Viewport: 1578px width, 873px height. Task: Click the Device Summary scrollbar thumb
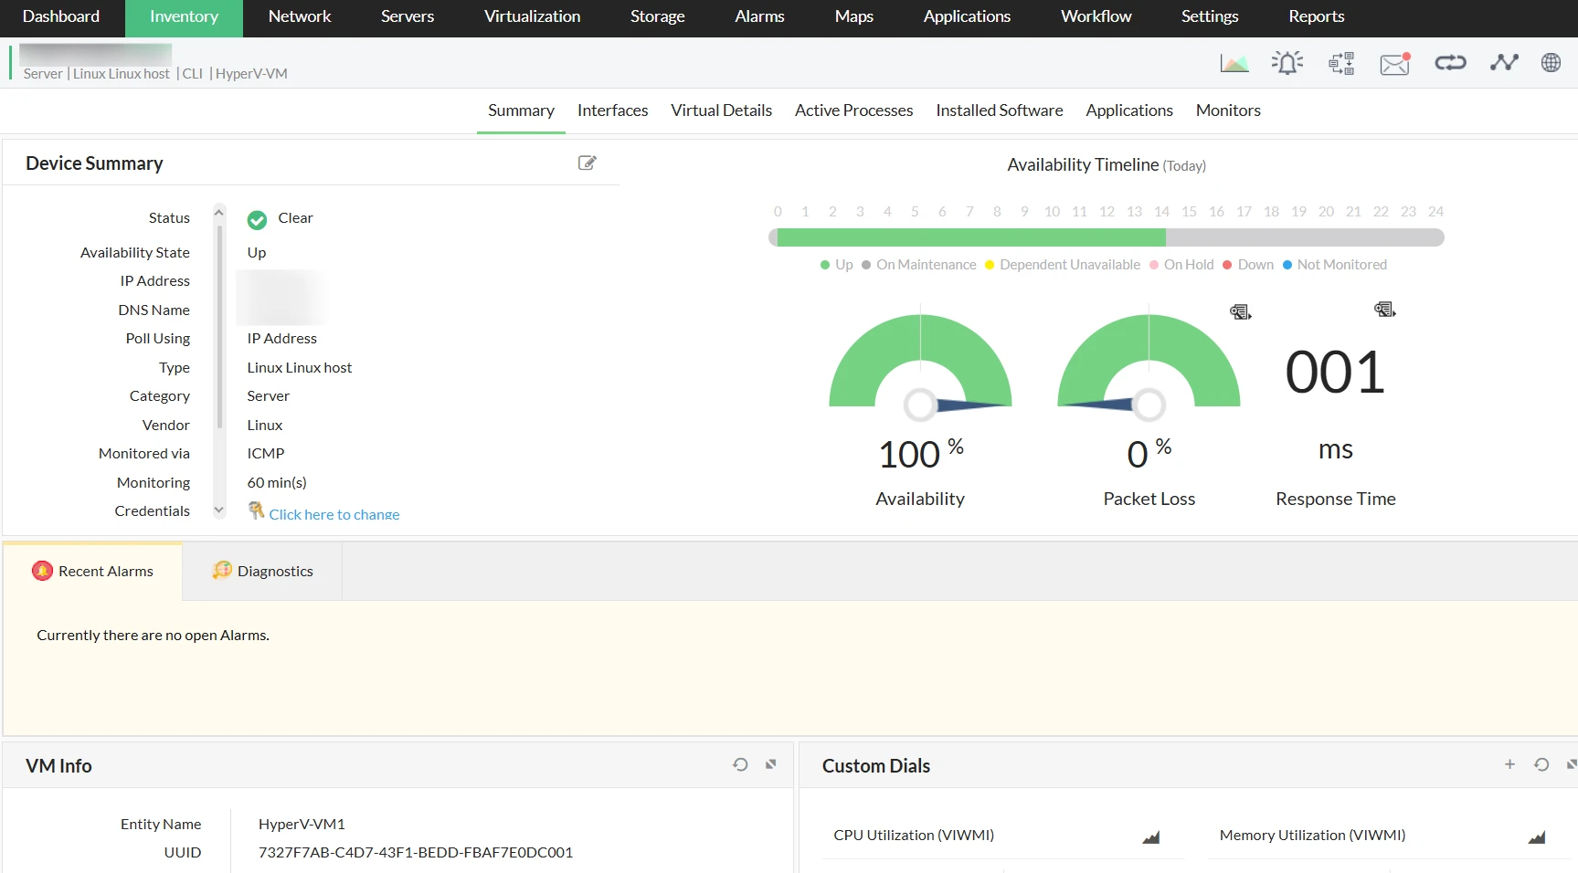pos(219,326)
